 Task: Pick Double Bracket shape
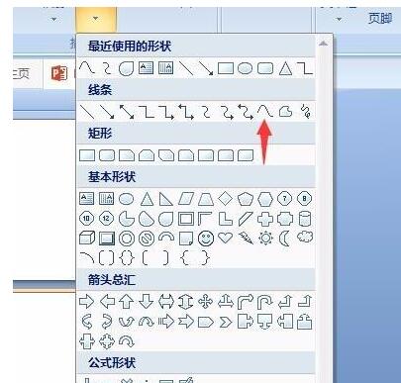[x=107, y=258]
